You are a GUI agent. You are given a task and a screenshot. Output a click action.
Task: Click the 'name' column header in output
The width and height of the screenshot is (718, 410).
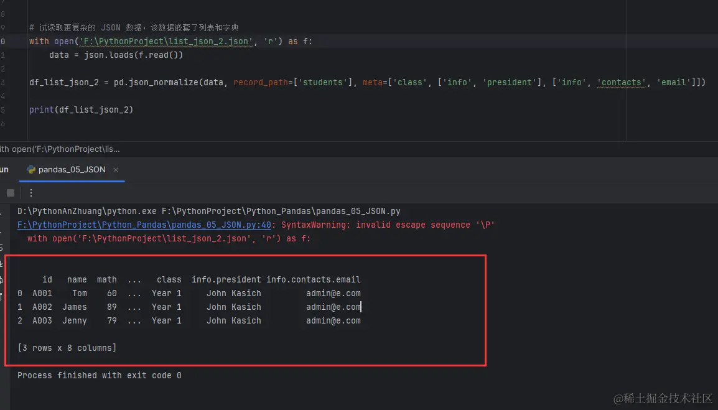[x=77, y=279]
